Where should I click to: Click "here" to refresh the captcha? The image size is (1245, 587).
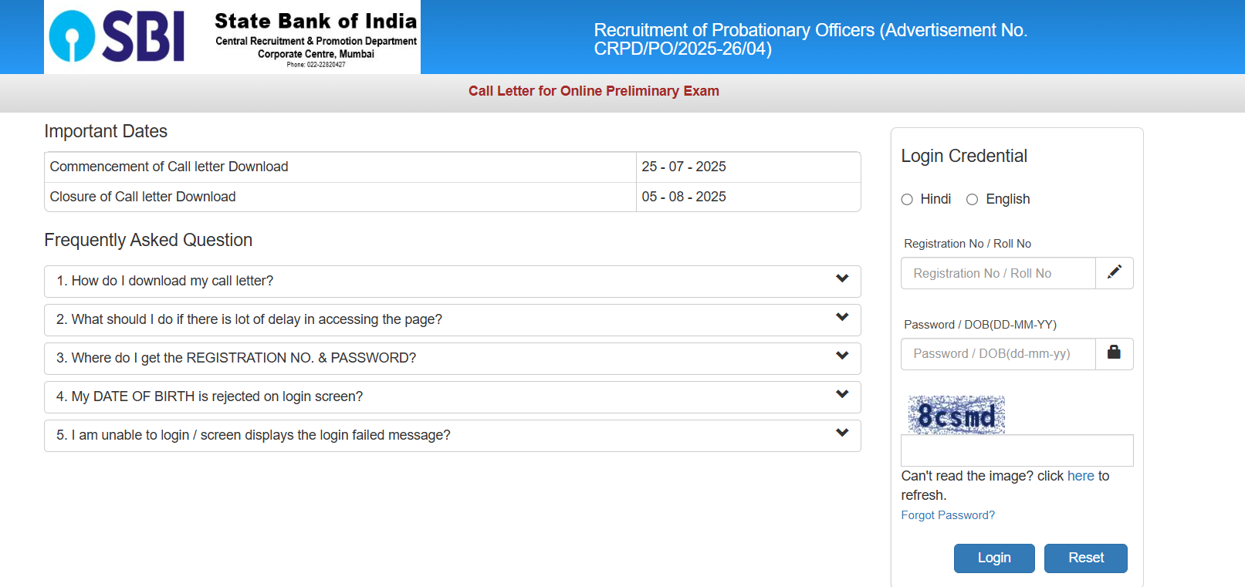coord(1080,476)
